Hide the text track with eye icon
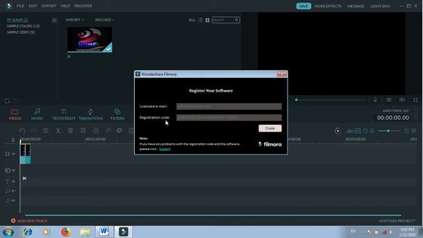The height and width of the screenshot is (238, 423). 13,182
